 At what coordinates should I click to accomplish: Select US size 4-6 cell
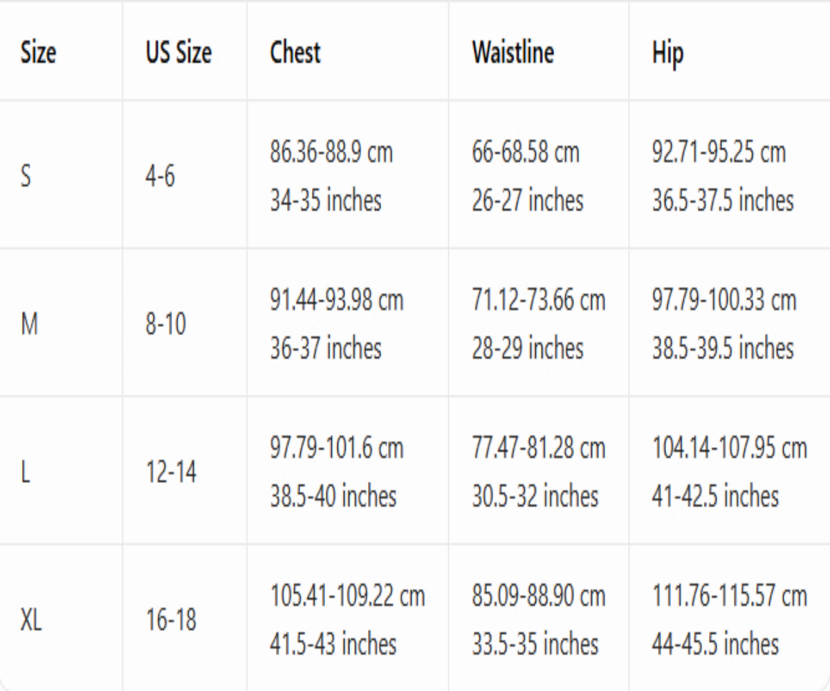click(x=160, y=176)
